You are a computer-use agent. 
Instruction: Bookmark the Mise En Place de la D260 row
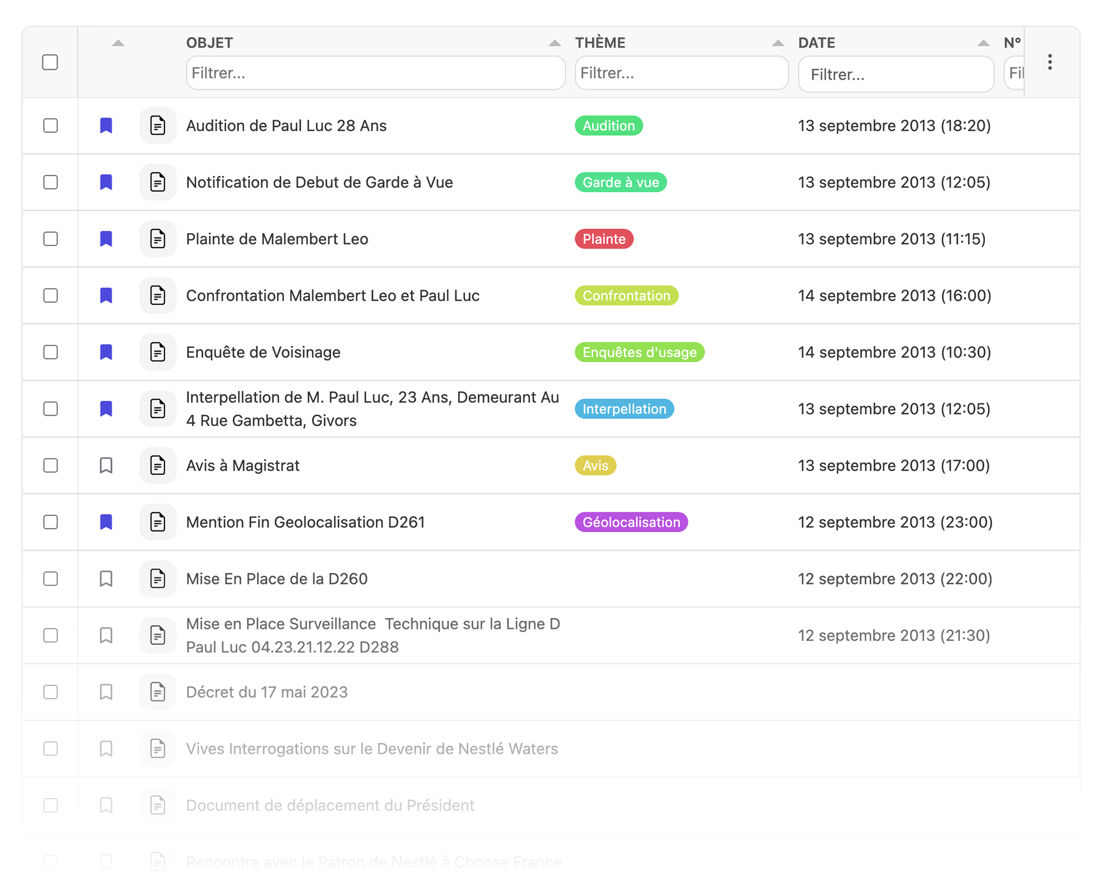coord(106,579)
